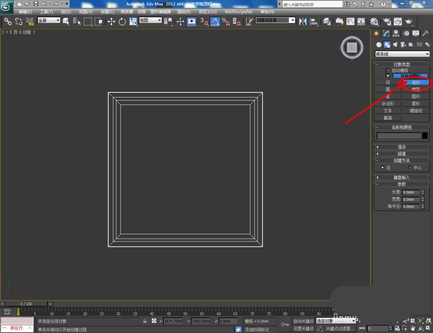Switch to Utilities hammer tab
Screen dimensions: 433x333
(425, 34)
